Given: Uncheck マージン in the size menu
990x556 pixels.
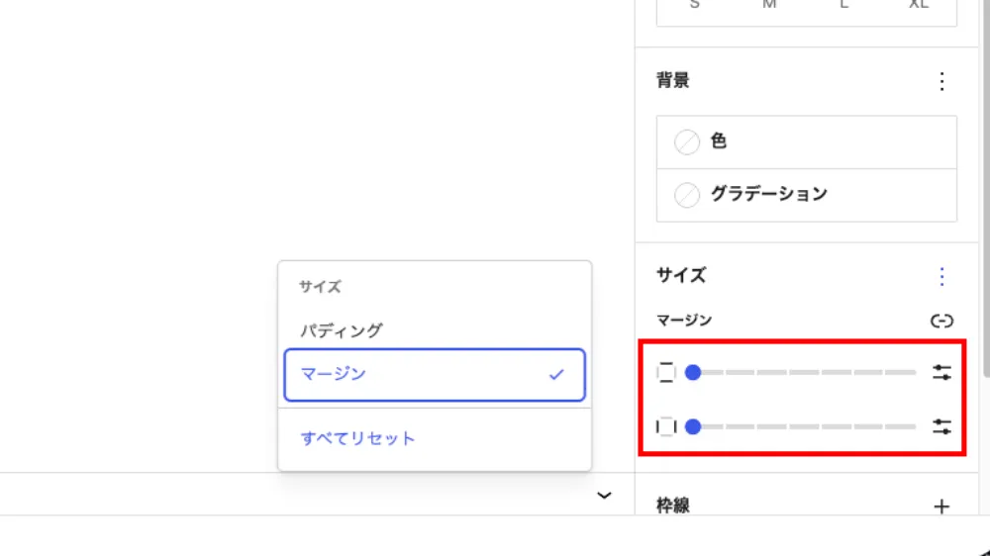Looking at the screenshot, I should tap(435, 375).
